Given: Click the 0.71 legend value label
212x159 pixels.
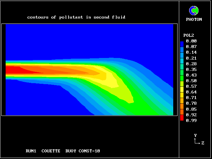Looking at the screenshot, I should (x=191, y=98).
